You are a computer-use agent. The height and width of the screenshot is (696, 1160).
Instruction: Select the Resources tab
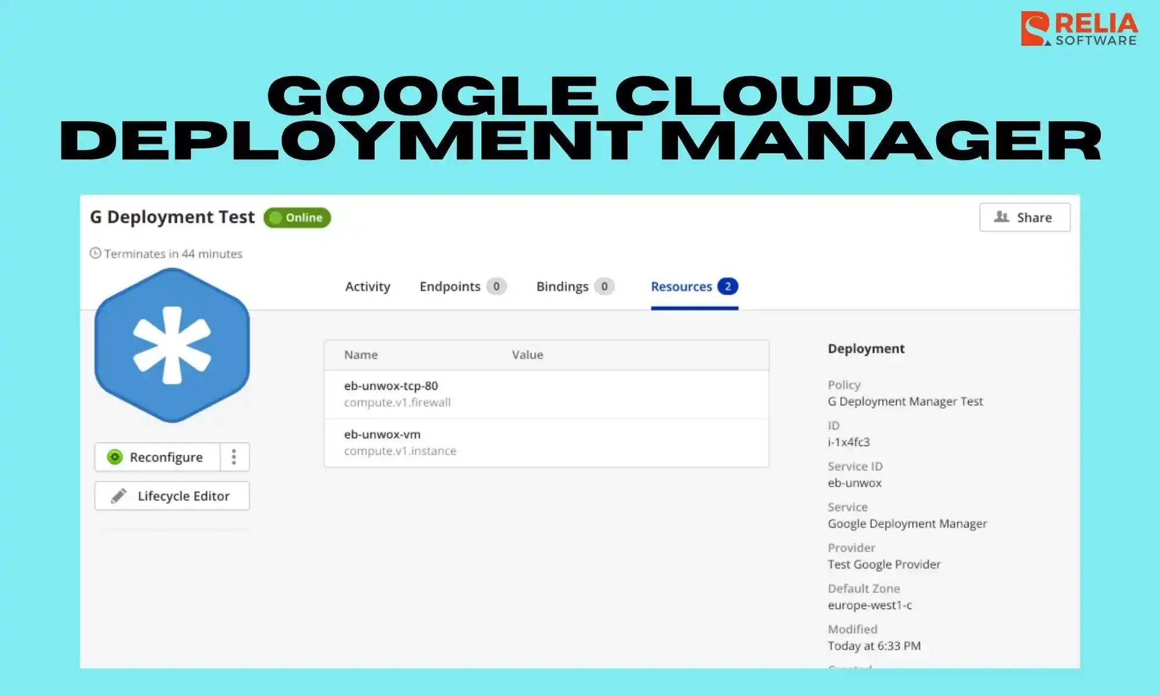pos(694,287)
